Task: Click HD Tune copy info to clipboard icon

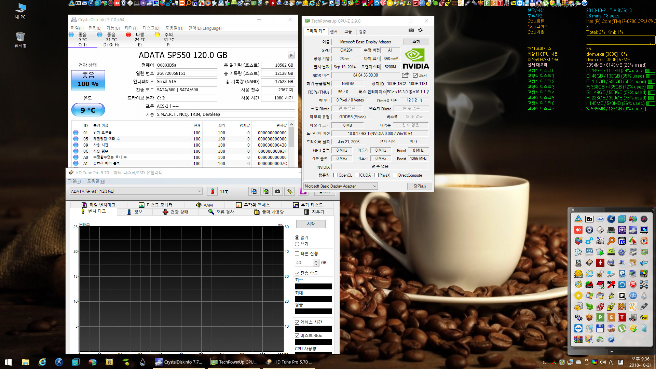Action: 254,191
